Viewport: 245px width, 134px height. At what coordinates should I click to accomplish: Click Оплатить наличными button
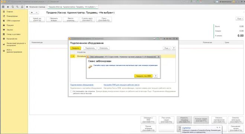236,120
